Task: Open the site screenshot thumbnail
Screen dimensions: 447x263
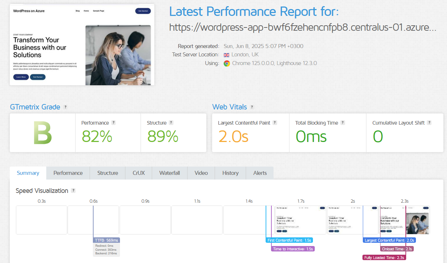Action: (82, 45)
